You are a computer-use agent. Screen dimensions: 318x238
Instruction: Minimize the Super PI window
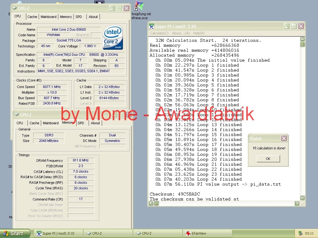point(287,26)
